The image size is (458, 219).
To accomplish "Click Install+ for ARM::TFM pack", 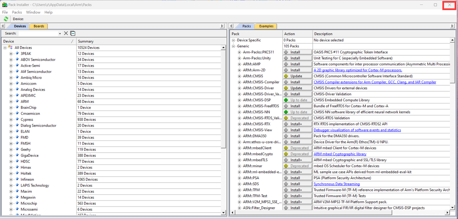I will pyautogui.click(x=298, y=190).
